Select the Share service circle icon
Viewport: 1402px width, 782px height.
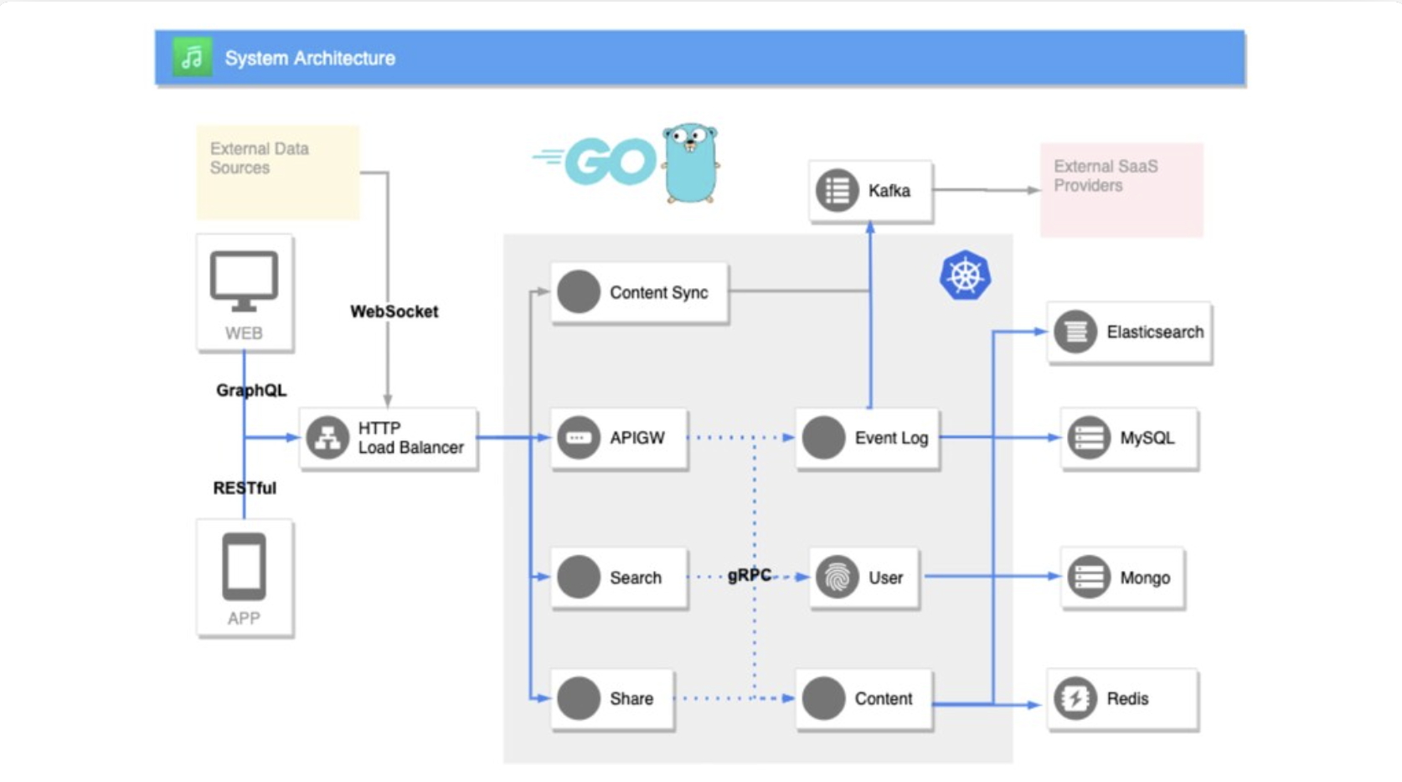[579, 698]
